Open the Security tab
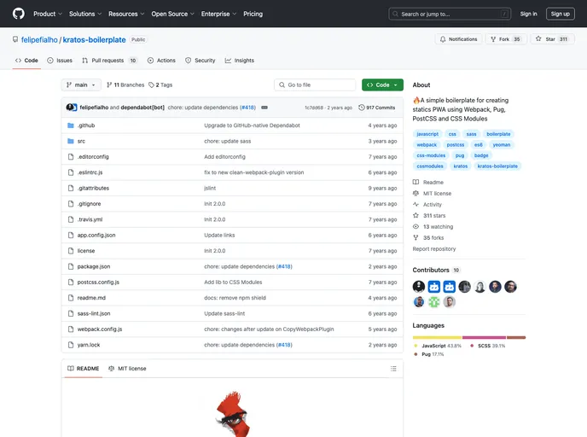This screenshot has width=587, height=437. pos(201,61)
